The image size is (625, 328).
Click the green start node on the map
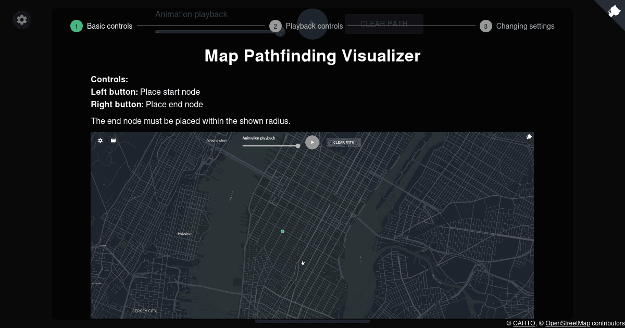click(282, 231)
